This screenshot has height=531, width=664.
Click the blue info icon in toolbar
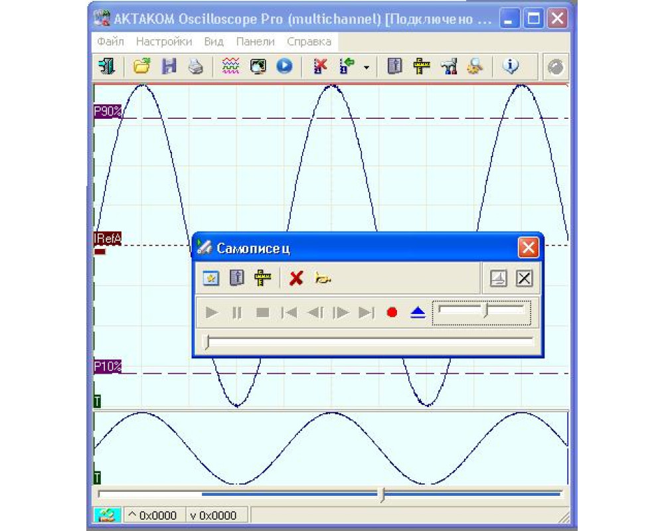click(510, 66)
